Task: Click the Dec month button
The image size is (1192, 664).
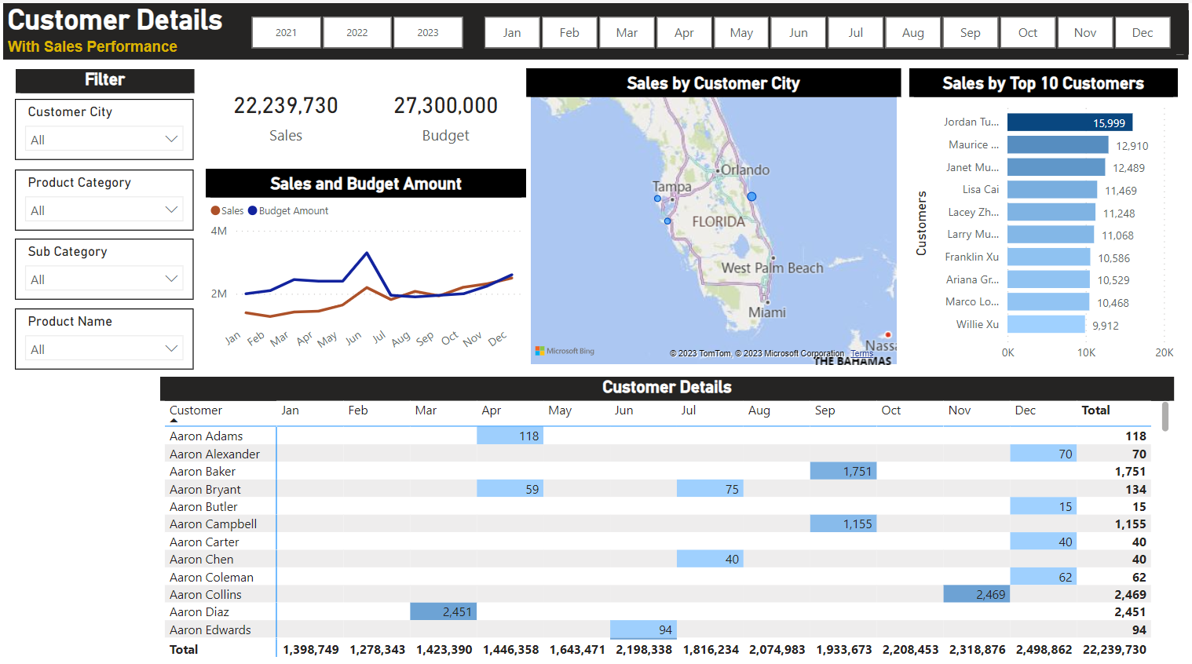Action: coord(1143,32)
